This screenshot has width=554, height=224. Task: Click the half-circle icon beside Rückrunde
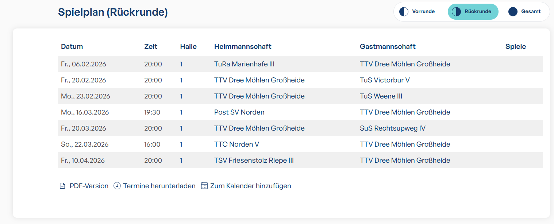456,12
